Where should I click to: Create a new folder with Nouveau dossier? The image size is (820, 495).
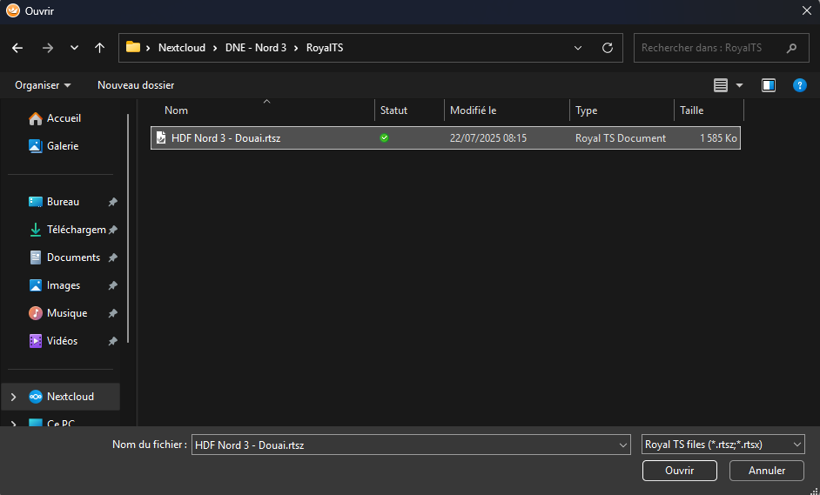pos(136,85)
